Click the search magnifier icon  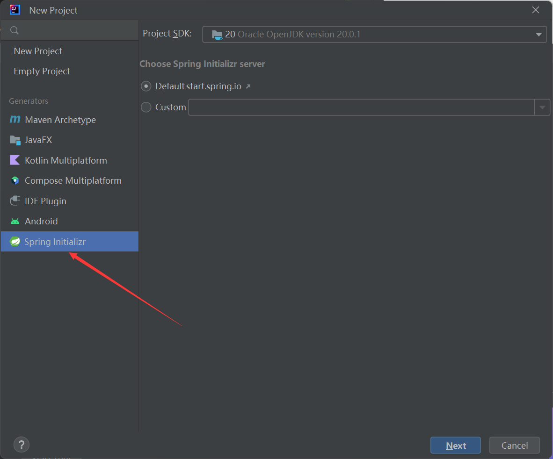click(x=15, y=30)
